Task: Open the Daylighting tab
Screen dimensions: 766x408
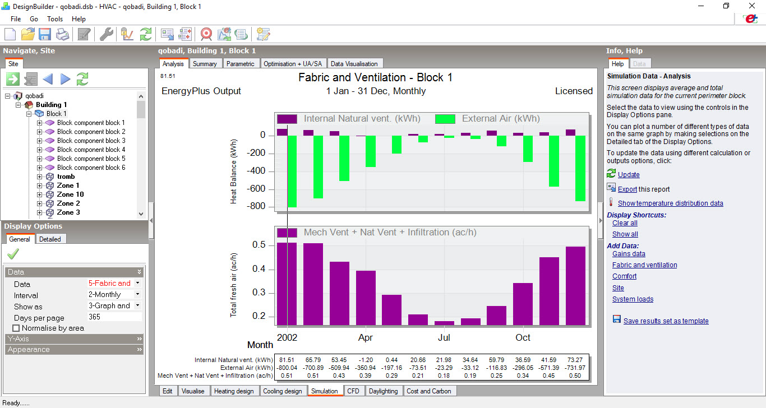Action: 384,391
